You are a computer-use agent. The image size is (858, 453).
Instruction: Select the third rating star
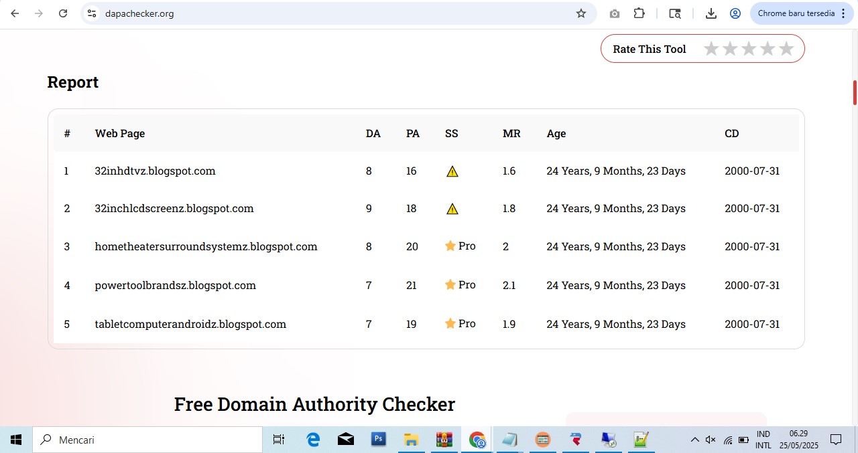(x=749, y=49)
